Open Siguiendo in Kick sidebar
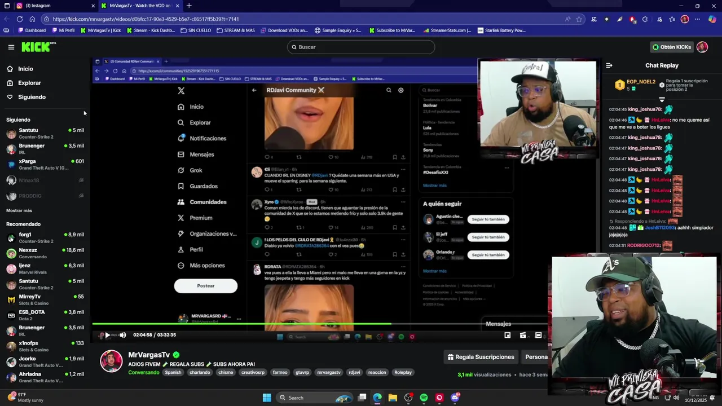Screen dimensions: 722x406 [32, 97]
